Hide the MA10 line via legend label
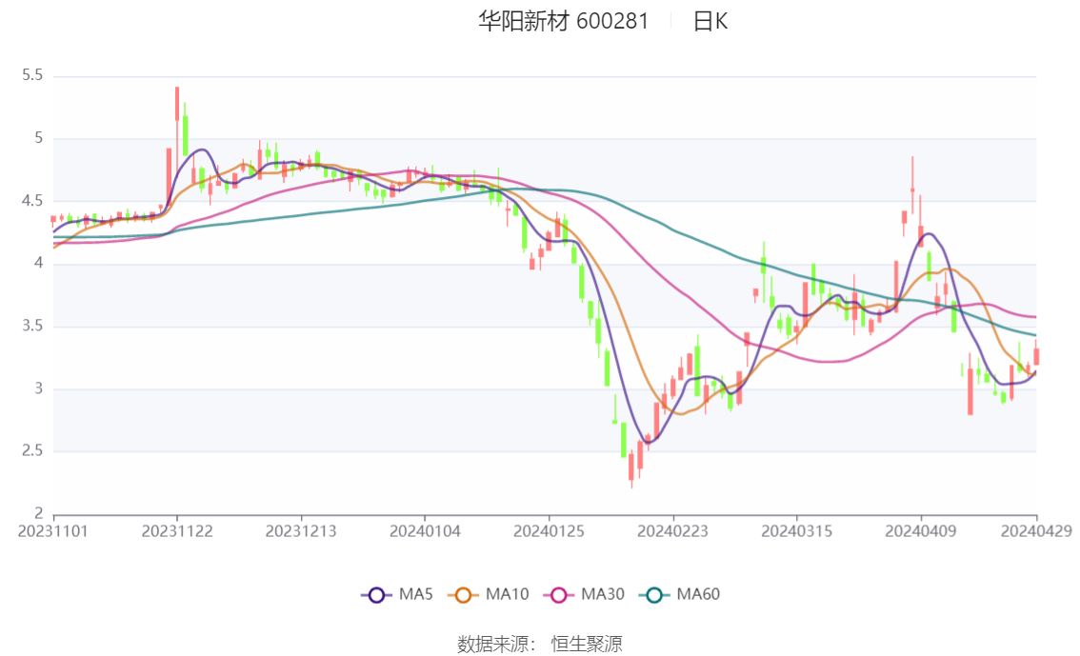This screenshot has width=1080, height=656. click(x=507, y=594)
